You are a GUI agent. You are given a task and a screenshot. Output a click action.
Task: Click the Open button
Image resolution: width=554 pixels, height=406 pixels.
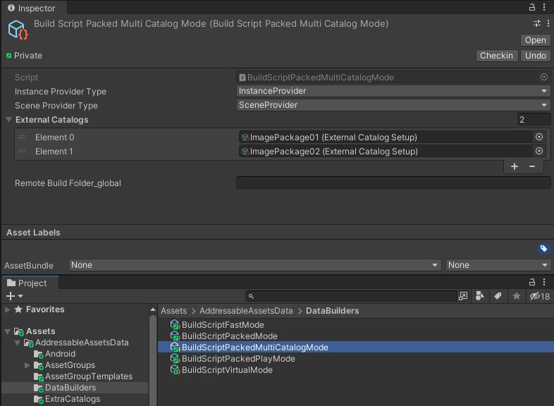pos(535,40)
